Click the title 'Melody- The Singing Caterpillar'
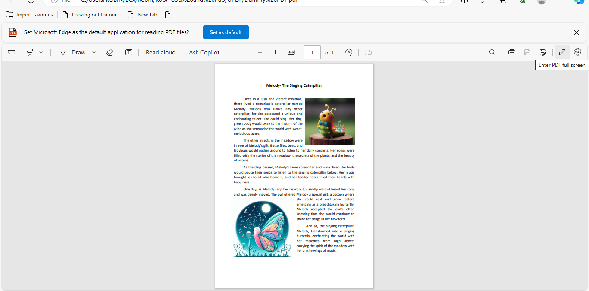The image size is (589, 291). pos(294,85)
